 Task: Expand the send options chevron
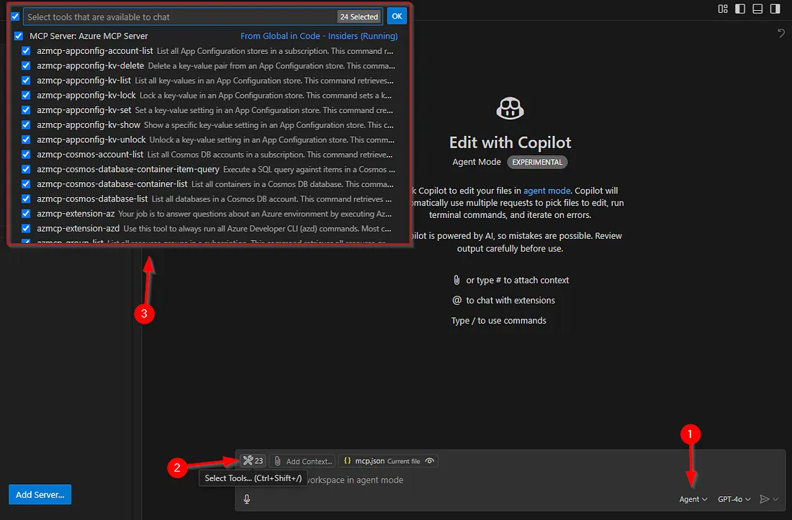point(776,499)
